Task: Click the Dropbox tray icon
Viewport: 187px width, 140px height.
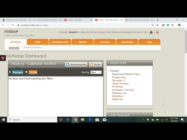Action: tap(148, 120)
